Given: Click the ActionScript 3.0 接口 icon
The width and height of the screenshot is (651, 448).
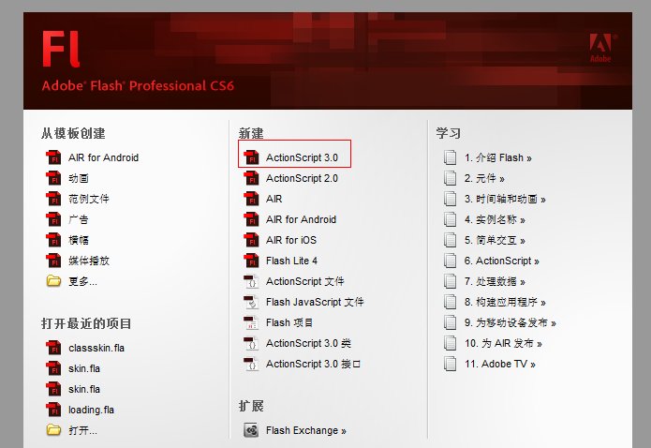Looking at the screenshot, I should [x=251, y=364].
